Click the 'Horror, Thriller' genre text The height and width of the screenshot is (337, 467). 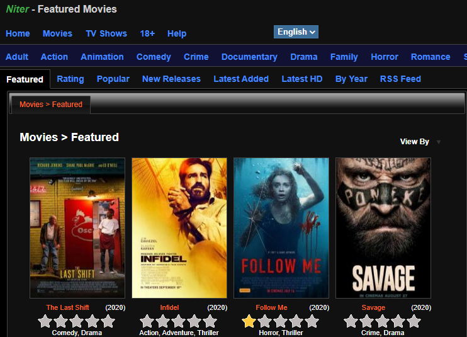(281, 333)
